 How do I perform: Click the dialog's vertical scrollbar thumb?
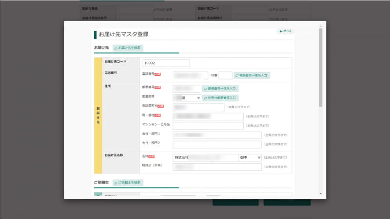click(321, 67)
